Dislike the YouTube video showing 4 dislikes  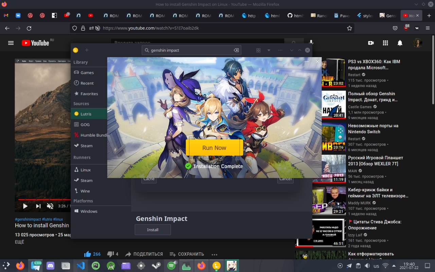tap(112, 254)
